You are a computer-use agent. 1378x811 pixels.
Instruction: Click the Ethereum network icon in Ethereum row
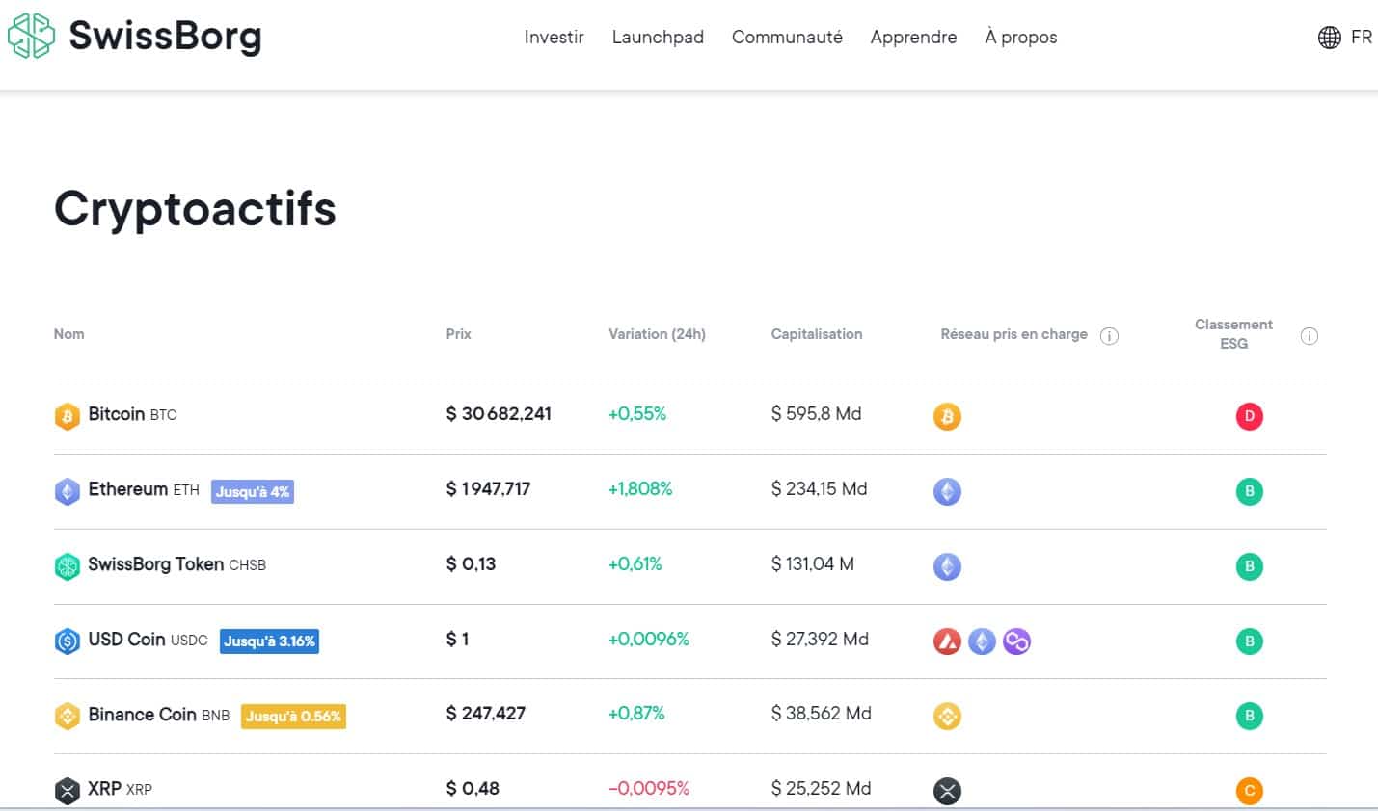(x=947, y=491)
